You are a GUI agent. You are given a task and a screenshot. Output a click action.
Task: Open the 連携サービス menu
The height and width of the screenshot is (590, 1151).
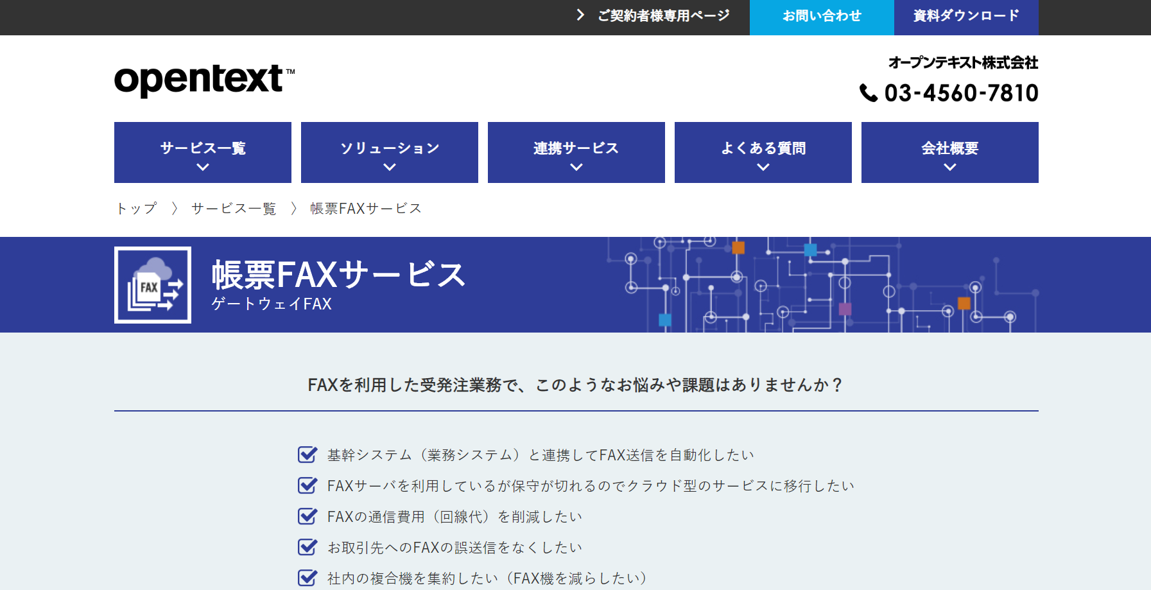pos(576,152)
